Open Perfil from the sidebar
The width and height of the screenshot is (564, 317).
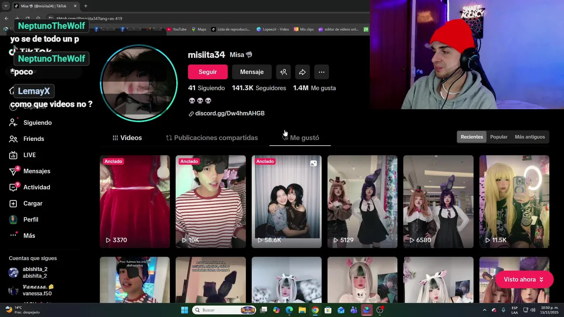pos(24,219)
